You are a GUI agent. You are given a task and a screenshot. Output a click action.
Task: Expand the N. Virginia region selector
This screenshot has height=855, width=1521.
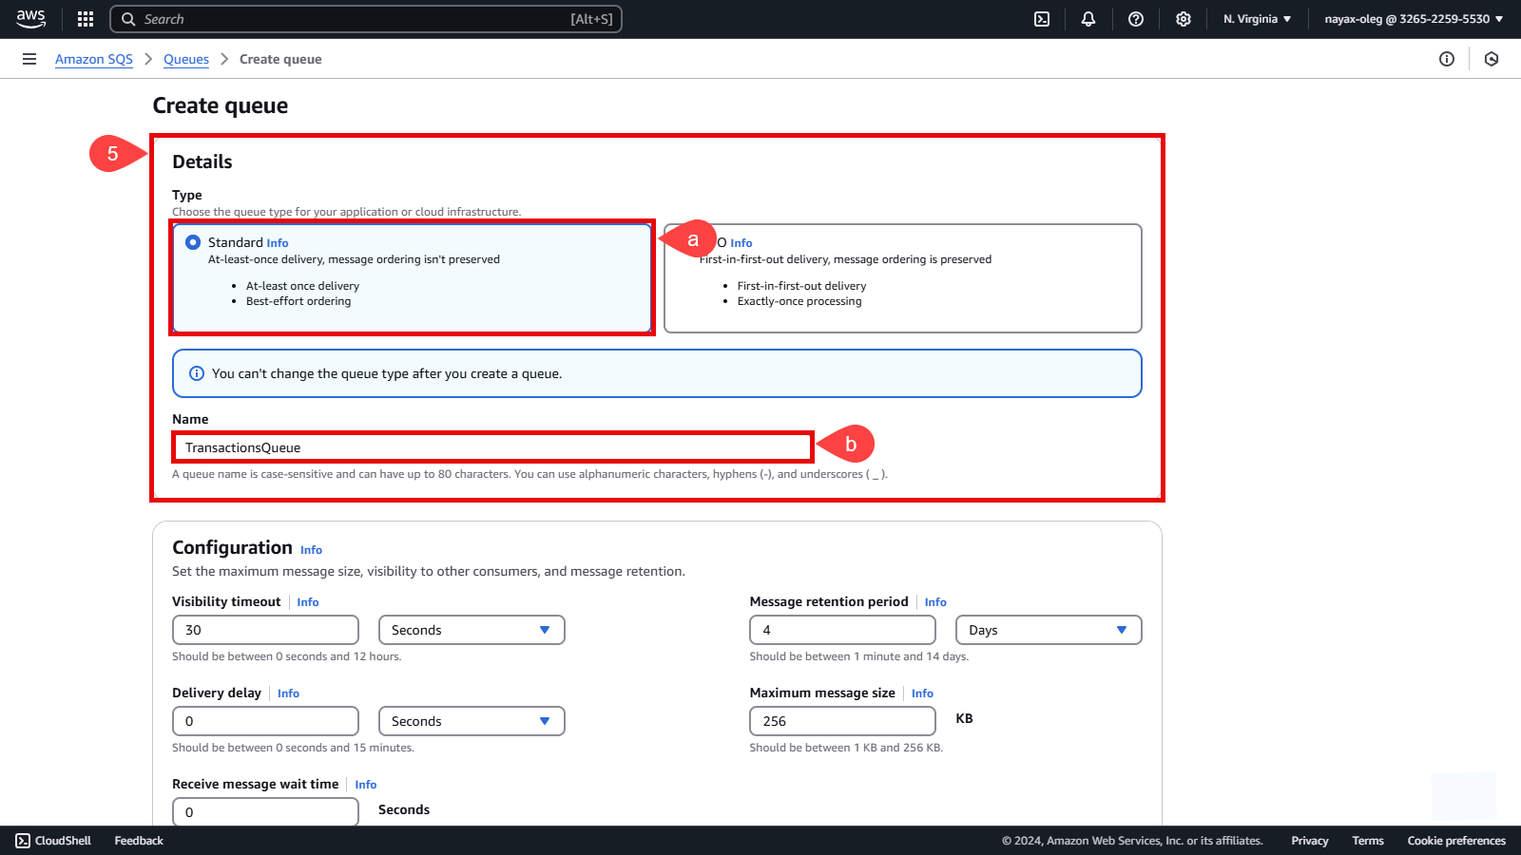pos(1257,19)
